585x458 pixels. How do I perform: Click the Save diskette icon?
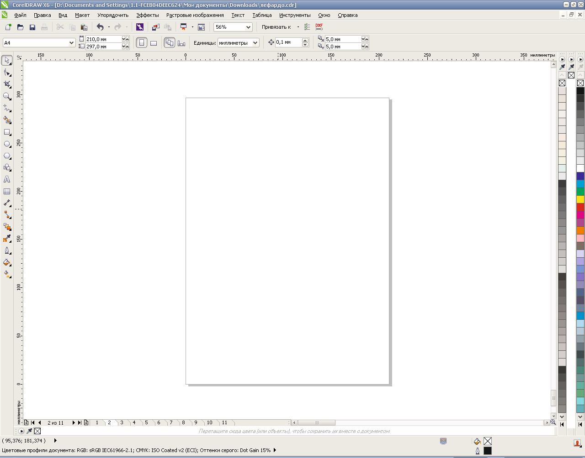(x=32, y=27)
